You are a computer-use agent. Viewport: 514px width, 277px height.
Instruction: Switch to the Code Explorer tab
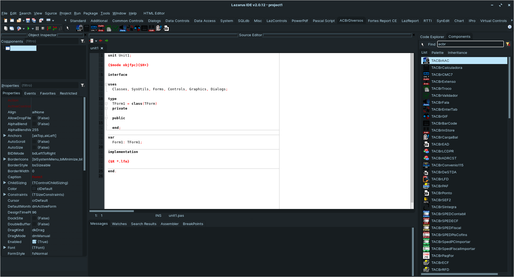(x=432, y=37)
